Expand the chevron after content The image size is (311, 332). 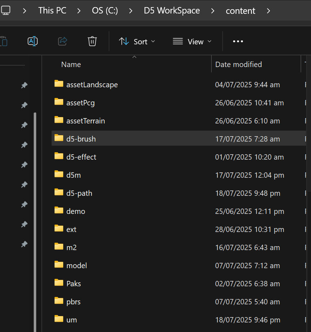click(x=268, y=11)
